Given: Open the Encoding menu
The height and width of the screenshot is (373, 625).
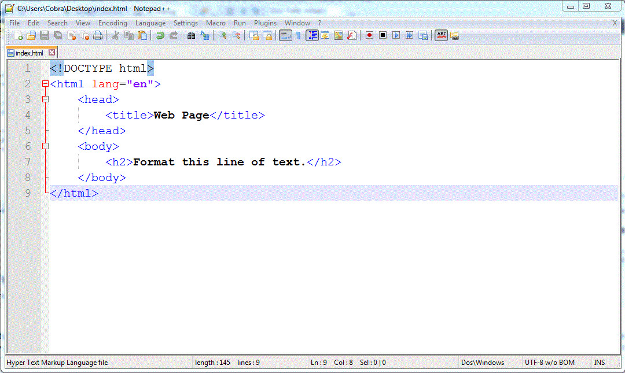Looking at the screenshot, I should click(x=113, y=23).
